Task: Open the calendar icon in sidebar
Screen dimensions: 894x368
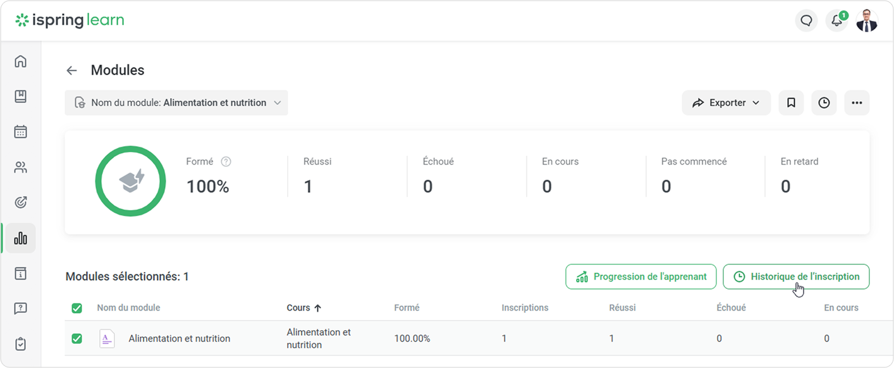Action: point(20,132)
